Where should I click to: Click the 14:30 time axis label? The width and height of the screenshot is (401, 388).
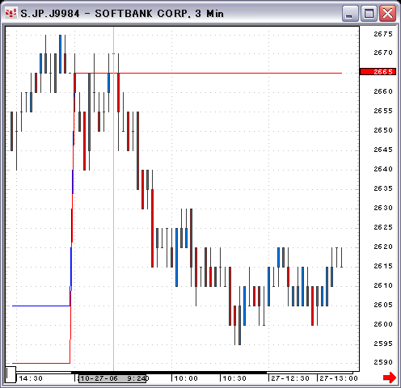point(31,378)
